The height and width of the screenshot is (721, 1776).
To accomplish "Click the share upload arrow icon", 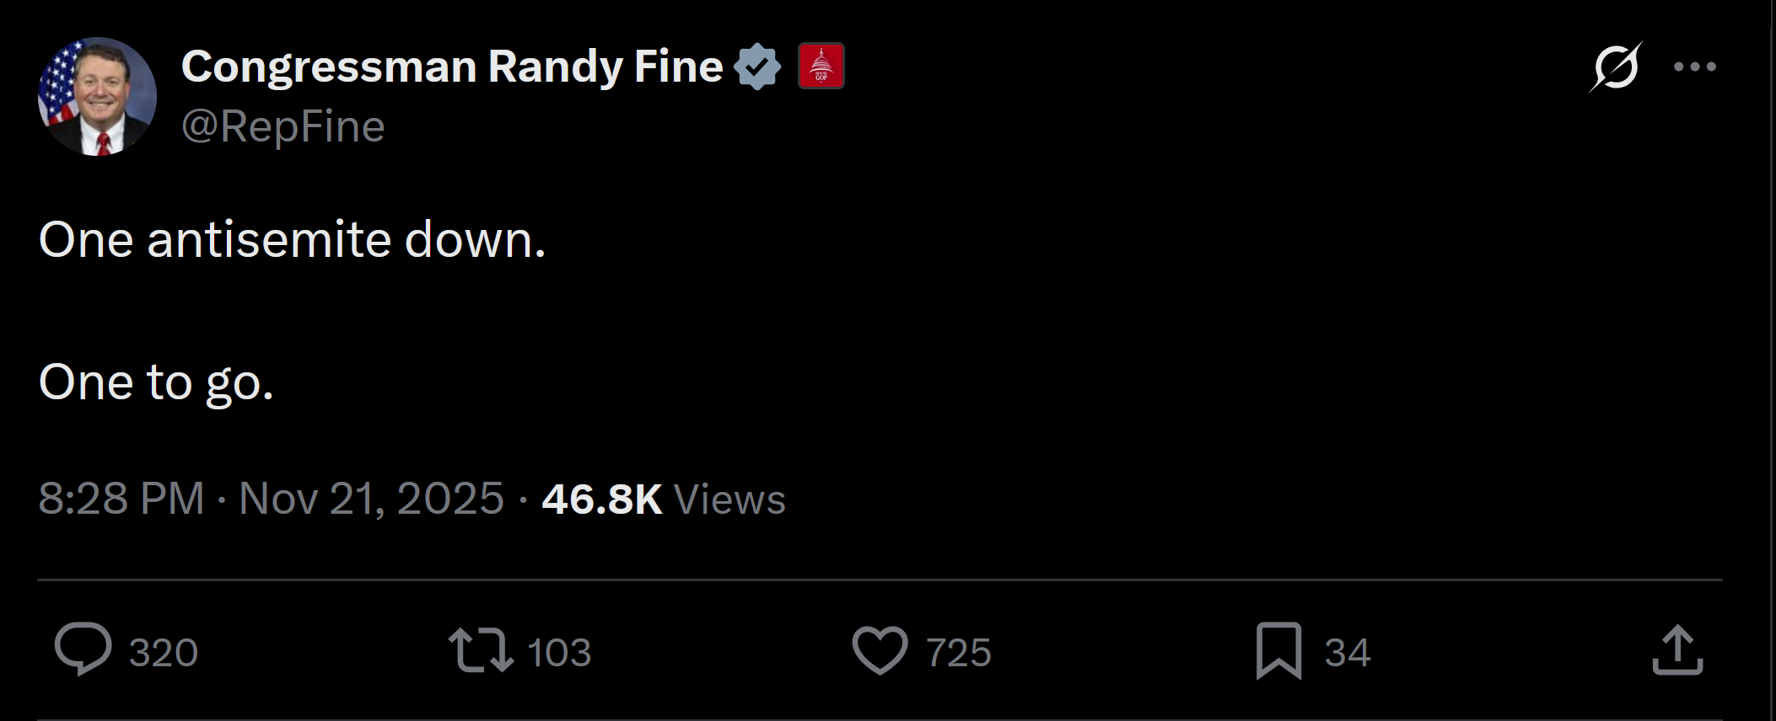I will coord(1677,650).
